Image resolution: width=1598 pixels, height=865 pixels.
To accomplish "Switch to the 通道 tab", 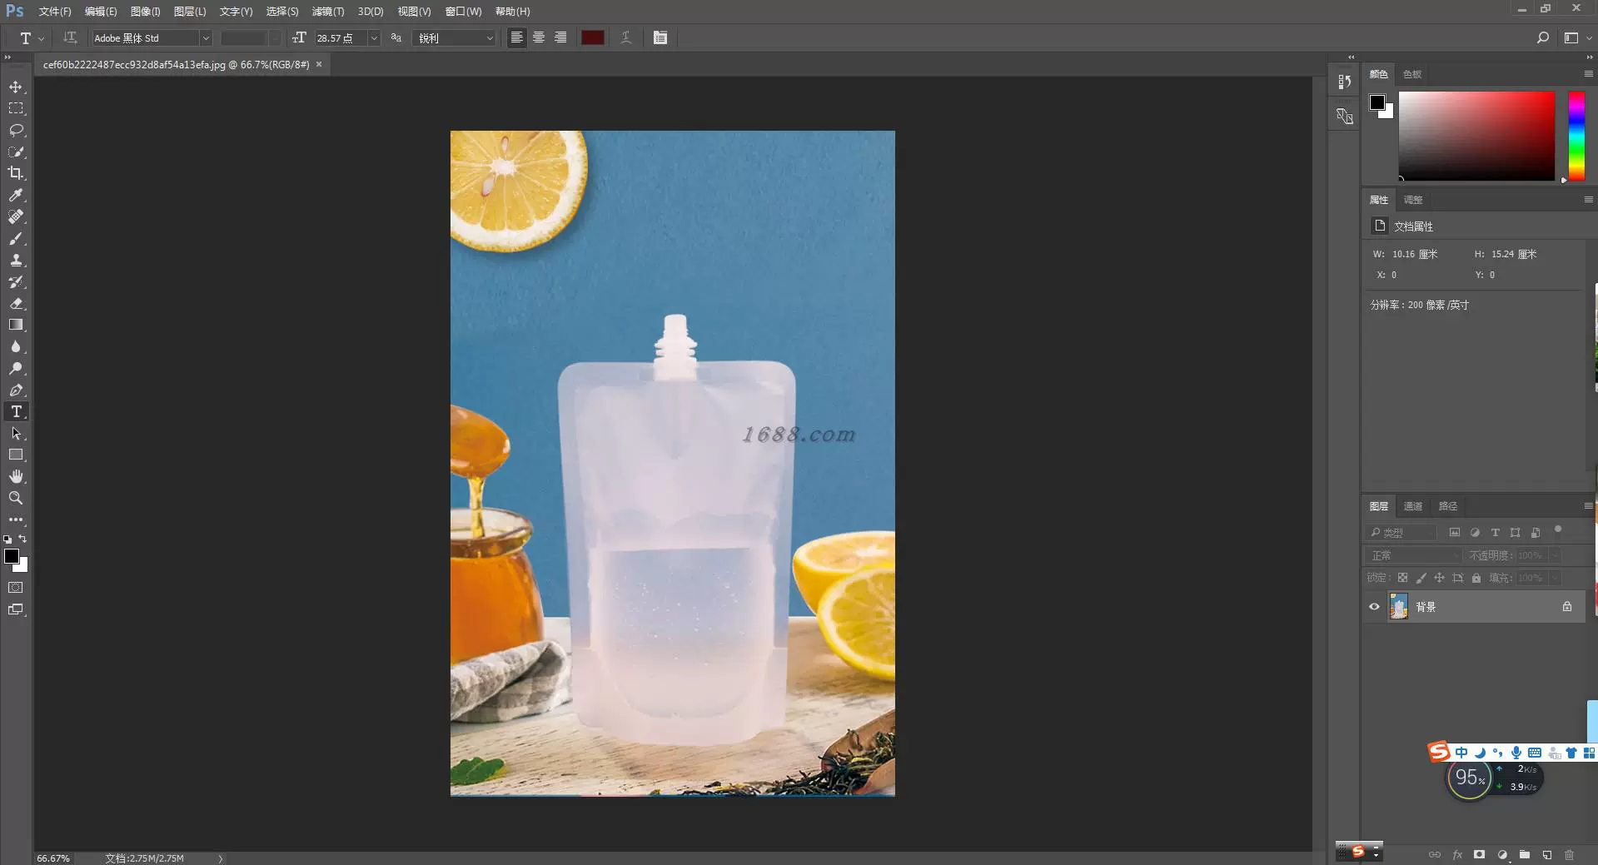I will point(1413,506).
